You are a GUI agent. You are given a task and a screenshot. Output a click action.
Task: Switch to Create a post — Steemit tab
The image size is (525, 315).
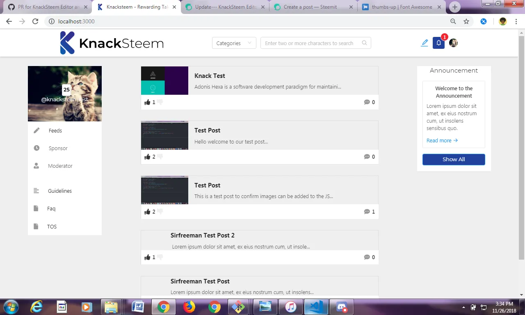[314, 7]
